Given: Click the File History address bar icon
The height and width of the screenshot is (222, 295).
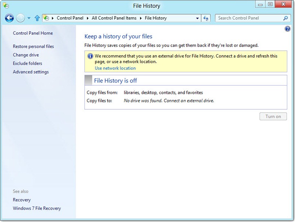Looking at the screenshot, I should pos(46,18).
